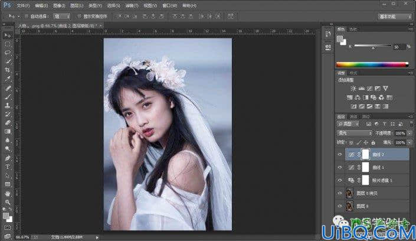The width and height of the screenshot is (416, 241).
Task: Hide the 曲线 2 layer
Action: [340, 154]
